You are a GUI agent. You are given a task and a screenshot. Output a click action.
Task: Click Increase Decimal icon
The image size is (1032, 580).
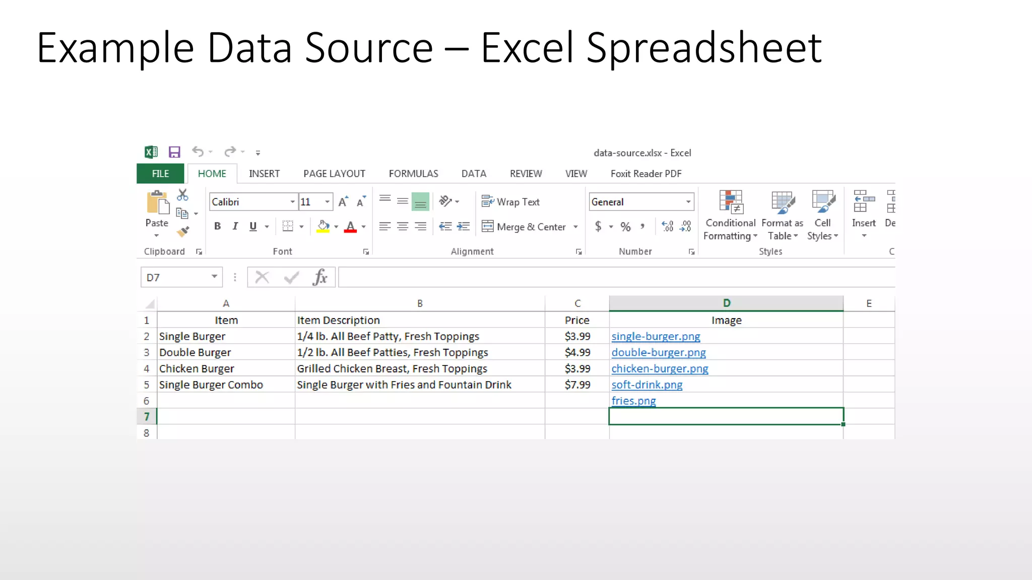pos(668,227)
